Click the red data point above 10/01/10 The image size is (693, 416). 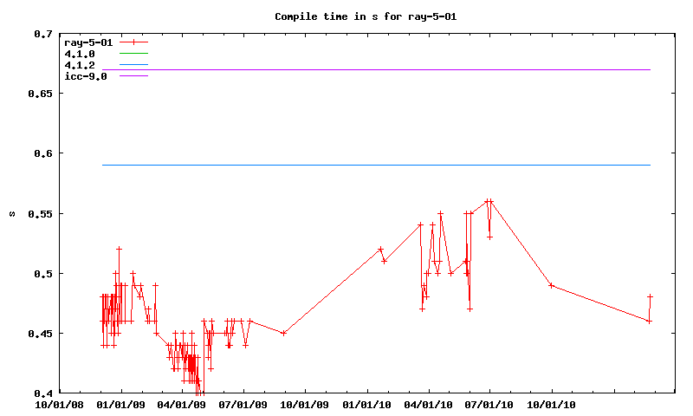(551, 285)
